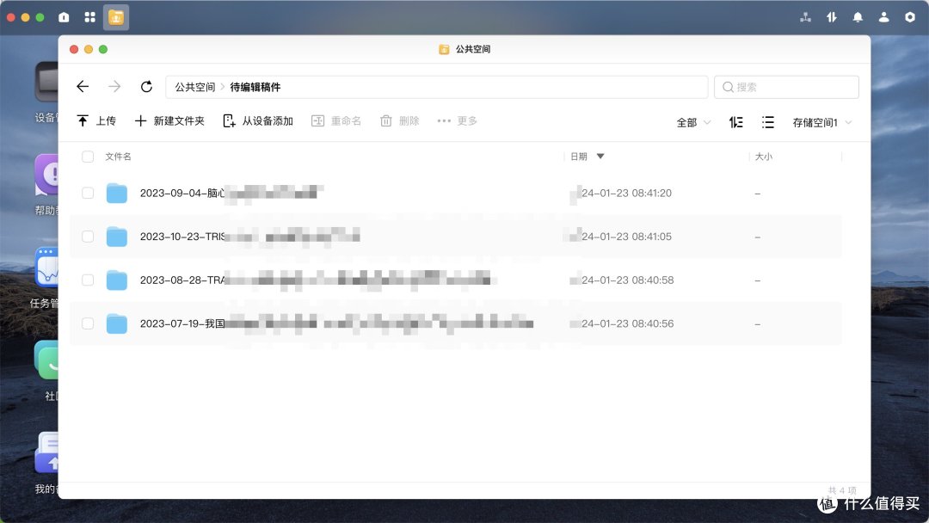The width and height of the screenshot is (929, 523).
Task: Click the 大小 size column header
Action: pyautogui.click(x=763, y=157)
